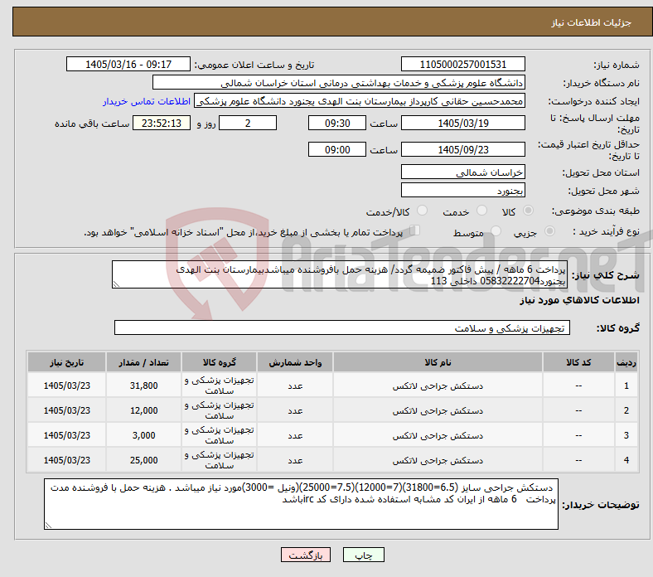The image size is (653, 577).
Task: Click the price validity date 1405/09/23
Action: [462, 149]
